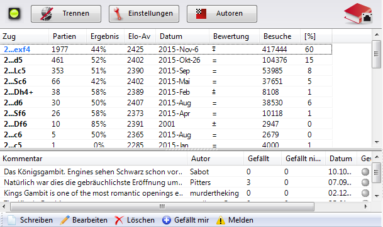Sort comments by Gefällt header
The image size is (383, 227).
263,159
